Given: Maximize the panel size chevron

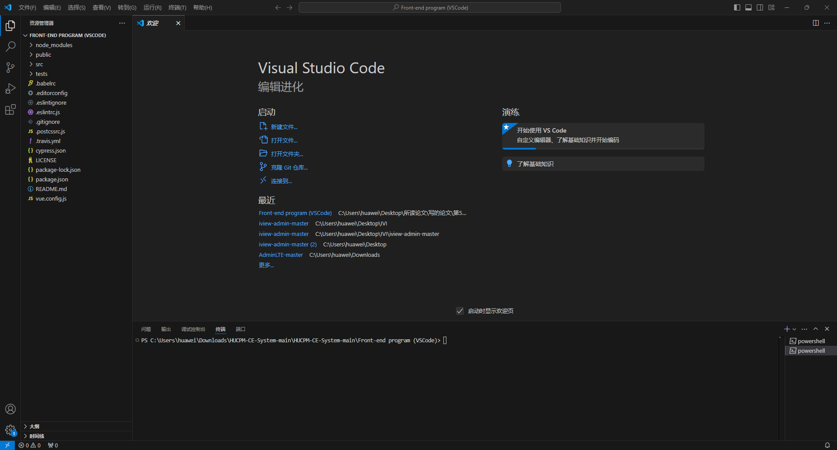Looking at the screenshot, I should pos(816,329).
